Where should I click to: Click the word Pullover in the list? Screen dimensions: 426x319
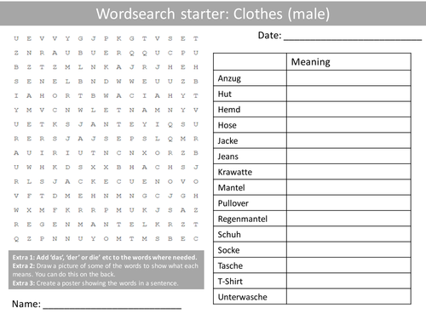point(233,203)
